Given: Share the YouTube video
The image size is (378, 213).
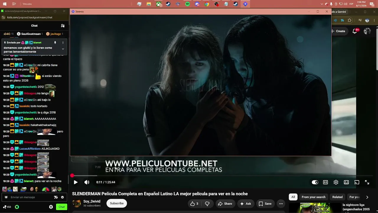Looking at the screenshot, I should pos(225,204).
